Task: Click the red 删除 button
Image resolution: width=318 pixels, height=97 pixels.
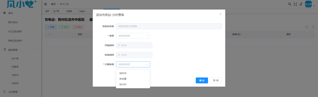Action: coord(78,27)
